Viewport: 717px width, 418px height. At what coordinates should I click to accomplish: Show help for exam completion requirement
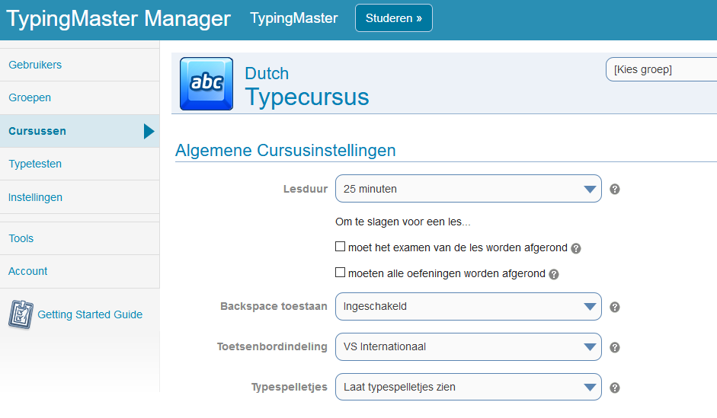click(x=576, y=248)
